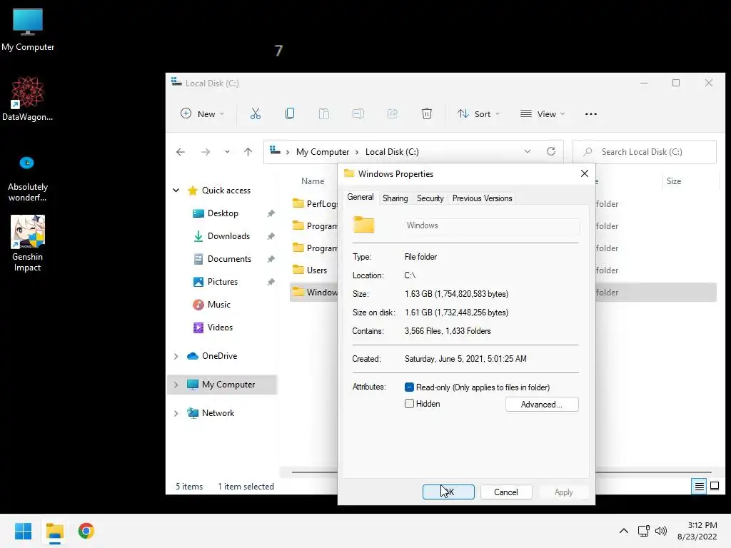Click Local Disk (C:) in the breadcrumb
This screenshot has height=548, width=731.
pos(392,152)
